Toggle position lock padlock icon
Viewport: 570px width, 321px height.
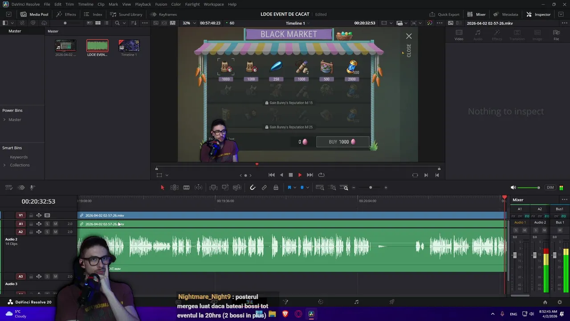(276, 188)
